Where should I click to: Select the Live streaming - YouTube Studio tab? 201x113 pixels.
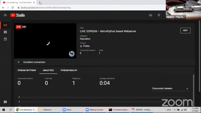point(19,3)
